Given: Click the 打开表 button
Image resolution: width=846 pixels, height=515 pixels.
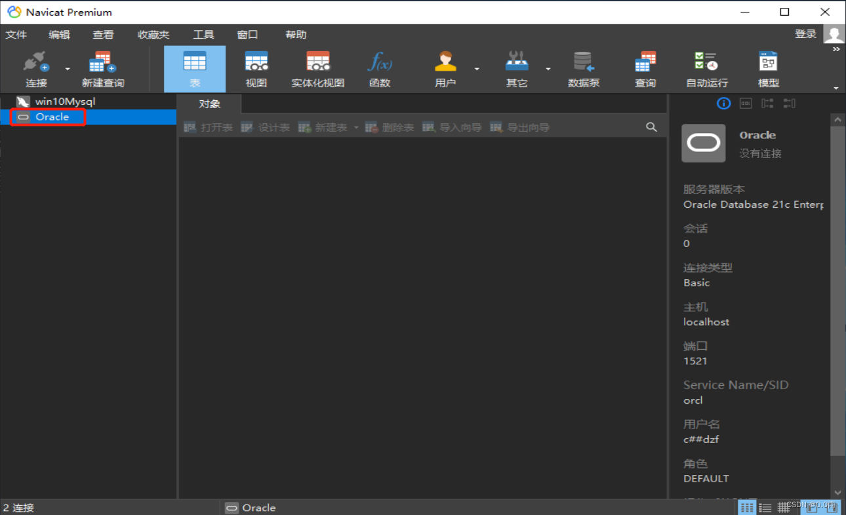Looking at the screenshot, I should point(209,127).
